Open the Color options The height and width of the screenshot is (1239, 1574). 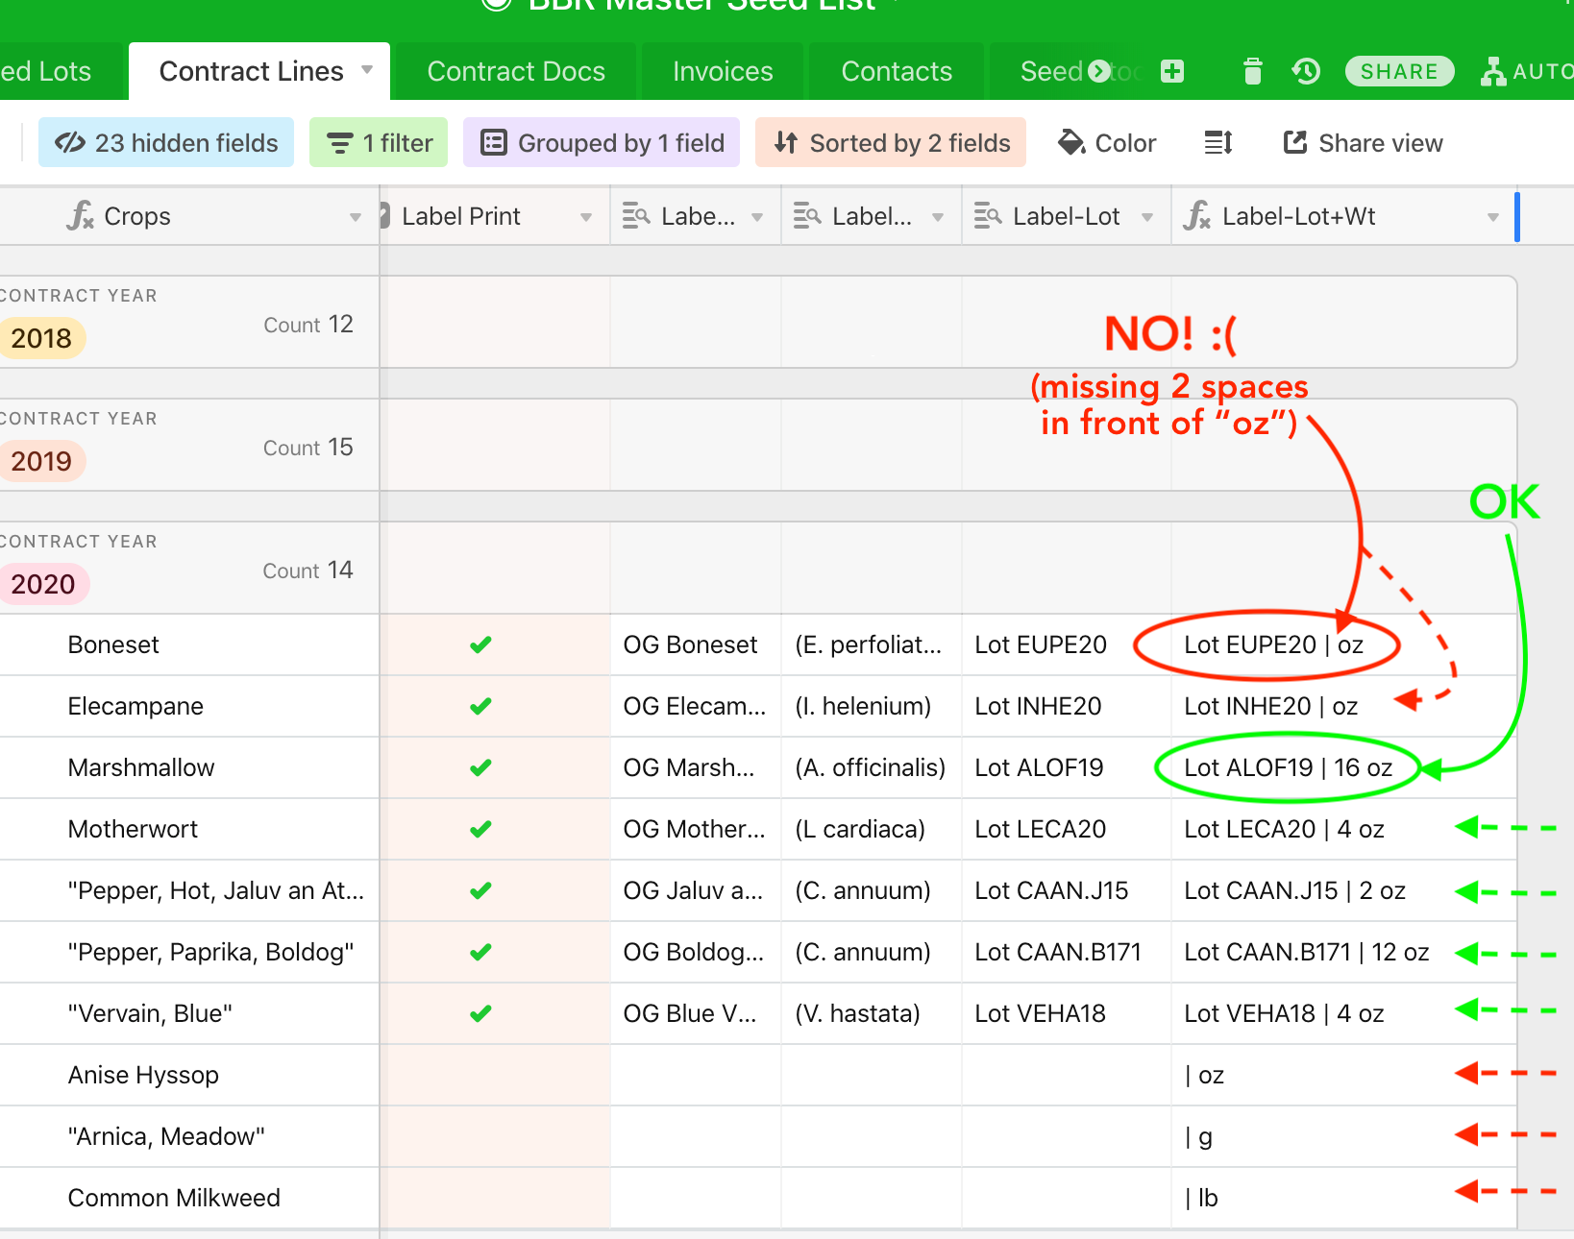pyautogui.click(x=1107, y=143)
